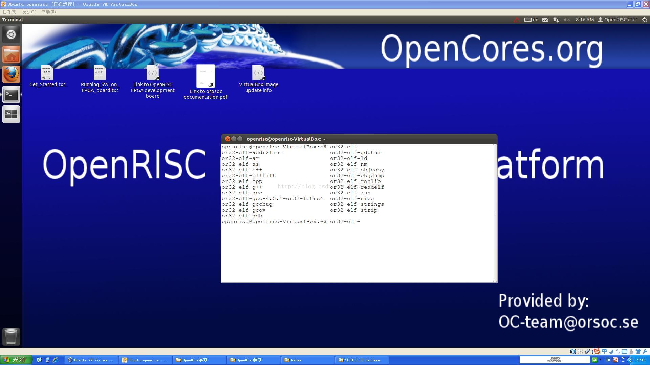
Task: Click the or32-elf-ranlib text in terminal
Action: pos(355,181)
